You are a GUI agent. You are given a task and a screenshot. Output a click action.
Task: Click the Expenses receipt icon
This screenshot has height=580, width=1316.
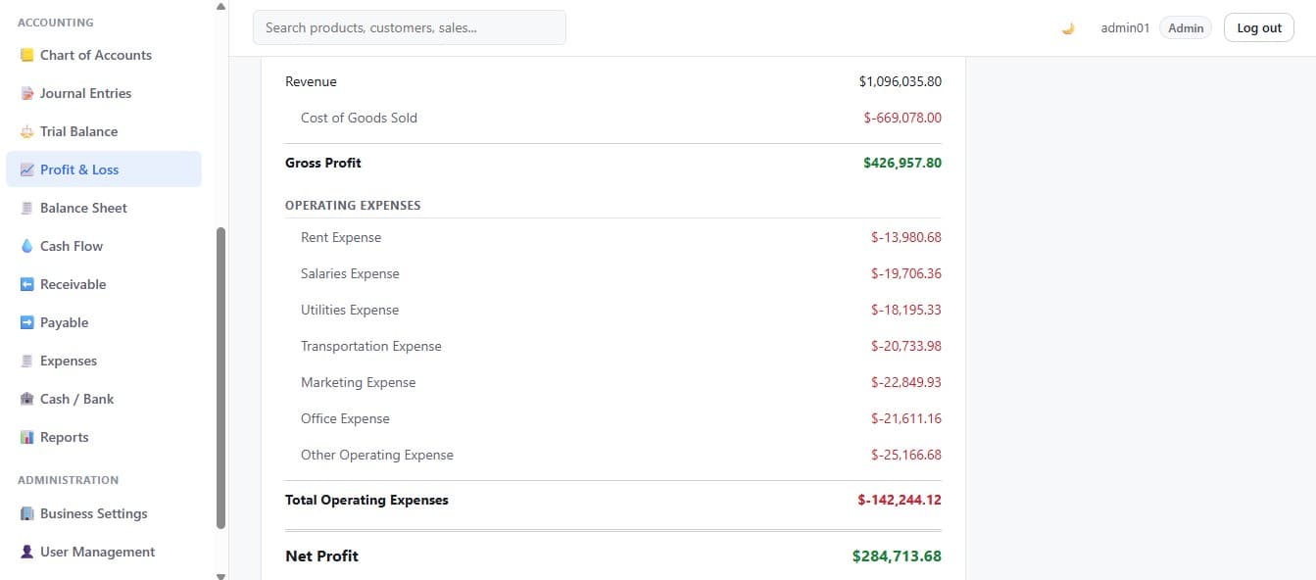coord(27,361)
